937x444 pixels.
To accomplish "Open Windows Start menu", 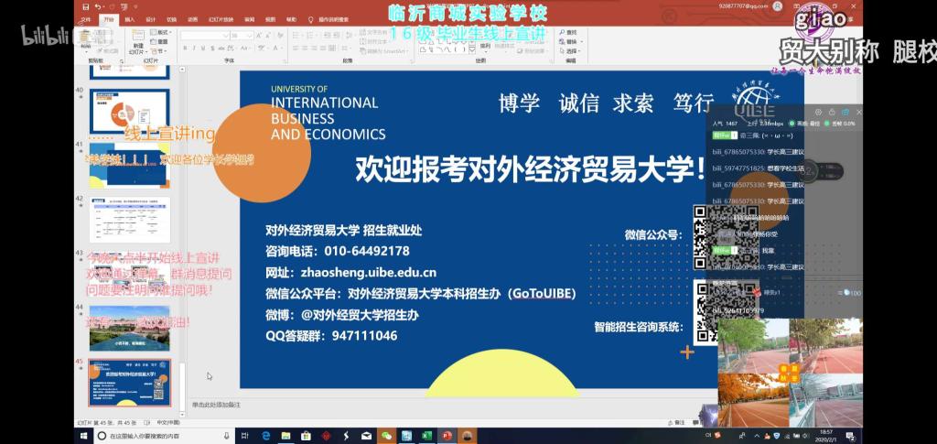I will (x=83, y=436).
